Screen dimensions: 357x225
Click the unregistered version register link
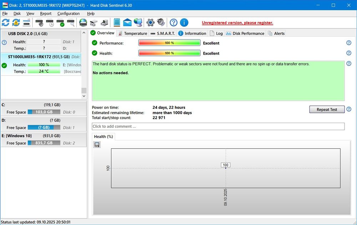(x=237, y=23)
